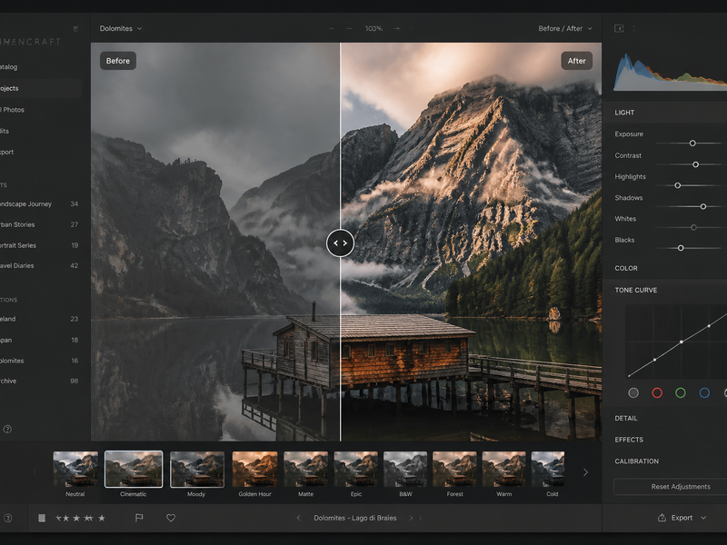Open the Before / After view dropdown
The image size is (727, 545).
[x=564, y=28]
